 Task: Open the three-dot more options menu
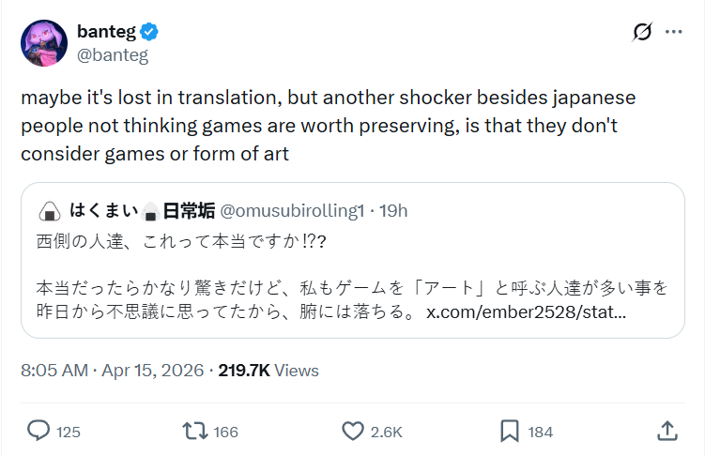[673, 32]
